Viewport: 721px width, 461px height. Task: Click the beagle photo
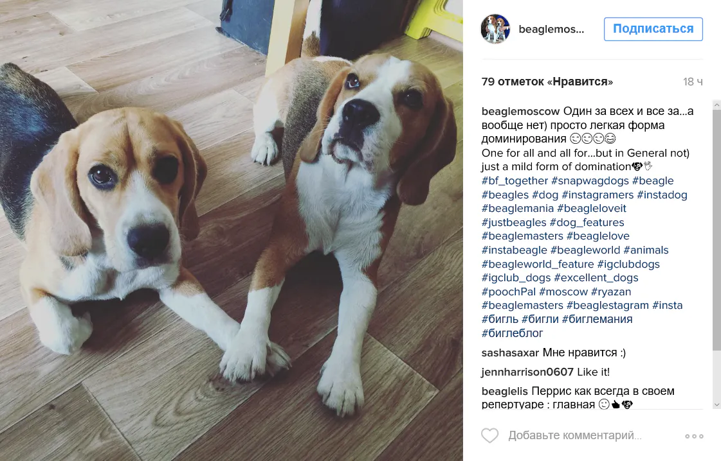point(232,230)
